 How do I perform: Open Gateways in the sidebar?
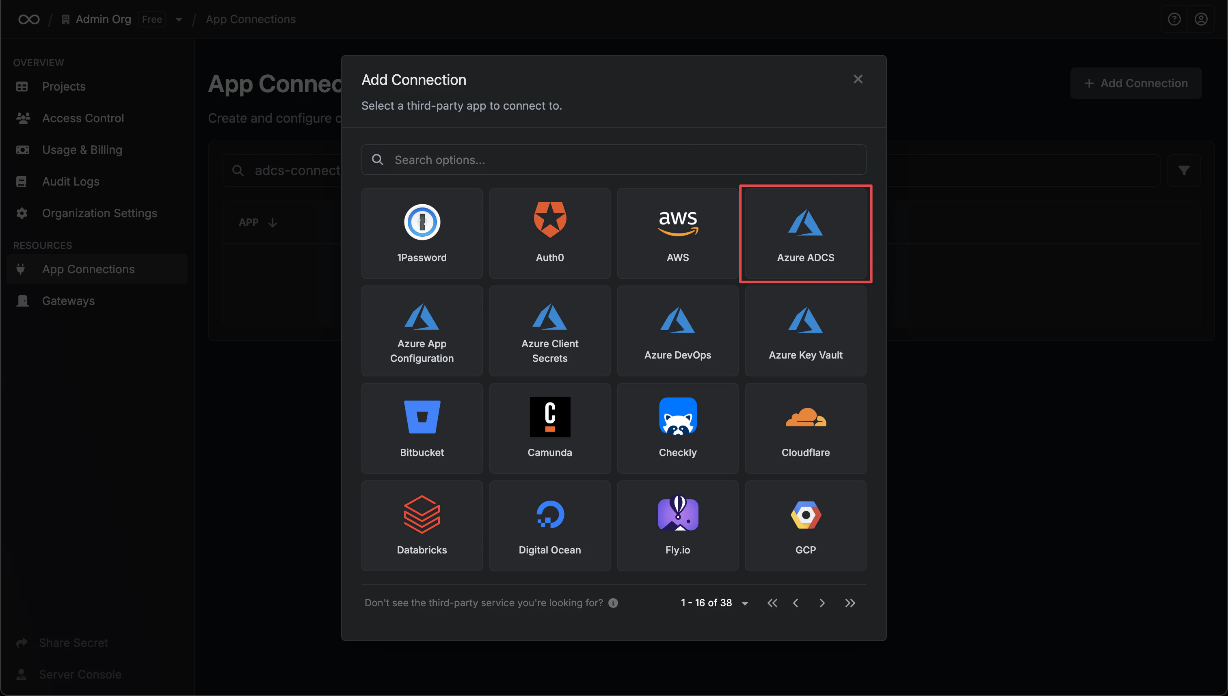[97, 300]
